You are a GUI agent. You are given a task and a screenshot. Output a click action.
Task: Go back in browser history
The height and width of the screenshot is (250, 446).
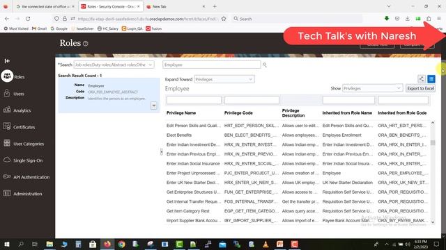pyautogui.click(x=7, y=19)
